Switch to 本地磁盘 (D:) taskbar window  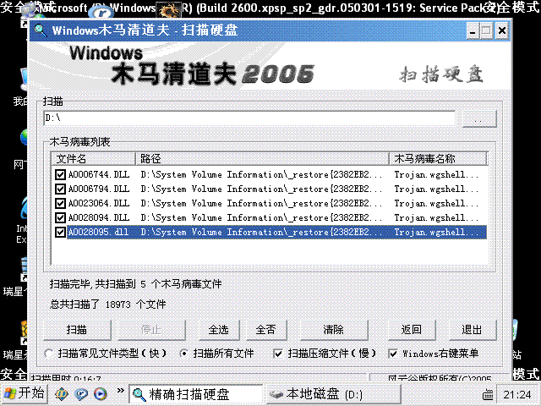(x=333, y=394)
